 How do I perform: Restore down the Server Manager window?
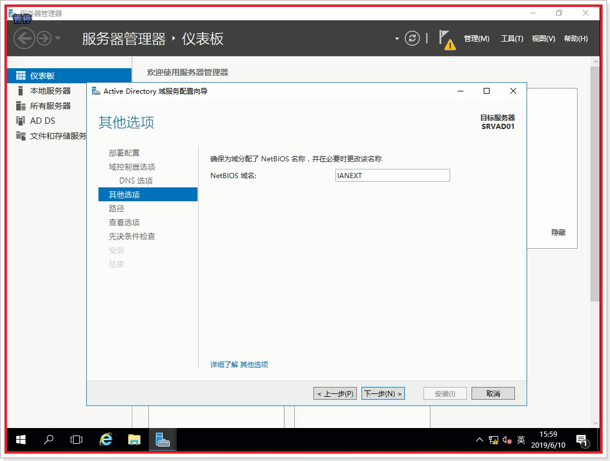559,13
